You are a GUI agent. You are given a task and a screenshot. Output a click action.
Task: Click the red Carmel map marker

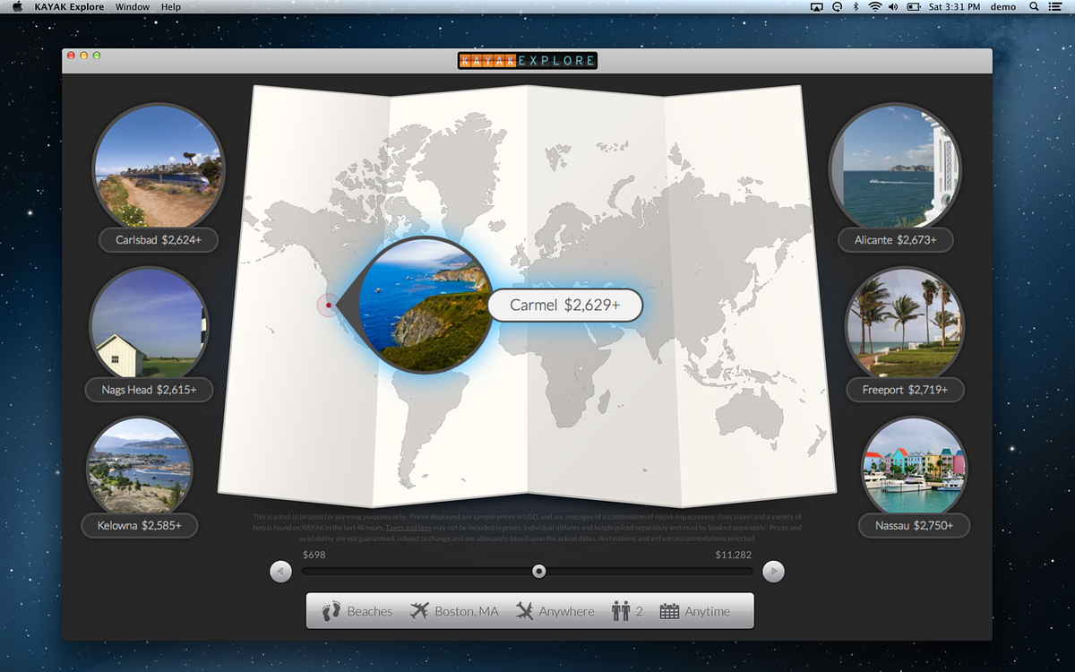click(x=329, y=306)
